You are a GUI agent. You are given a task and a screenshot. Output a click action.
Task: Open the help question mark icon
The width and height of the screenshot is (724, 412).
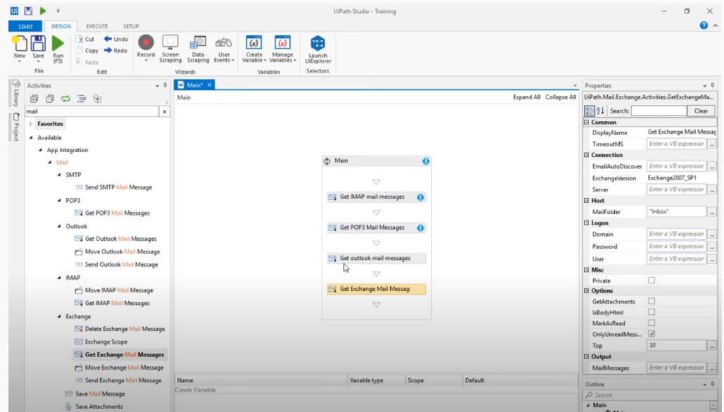coord(704,25)
